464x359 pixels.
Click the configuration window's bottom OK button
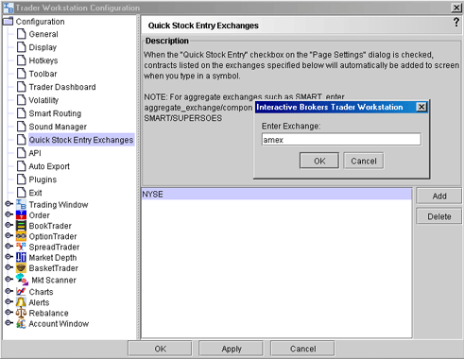[x=160, y=349]
